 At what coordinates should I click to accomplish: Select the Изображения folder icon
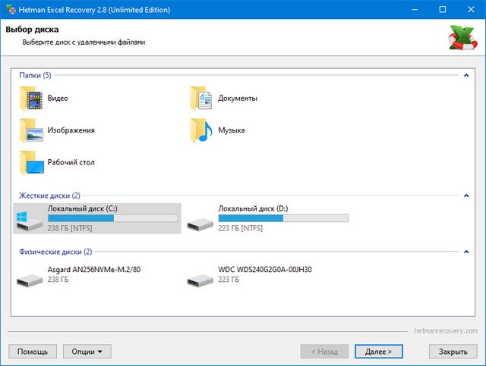[31, 130]
